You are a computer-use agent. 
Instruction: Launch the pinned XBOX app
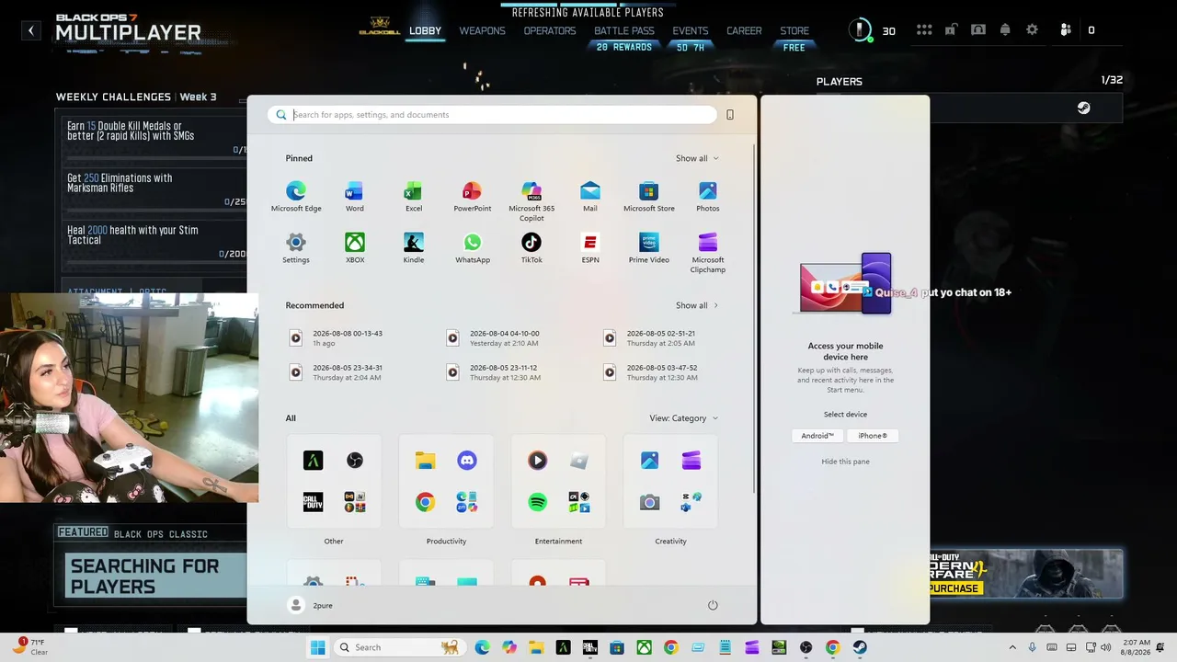coord(354,247)
